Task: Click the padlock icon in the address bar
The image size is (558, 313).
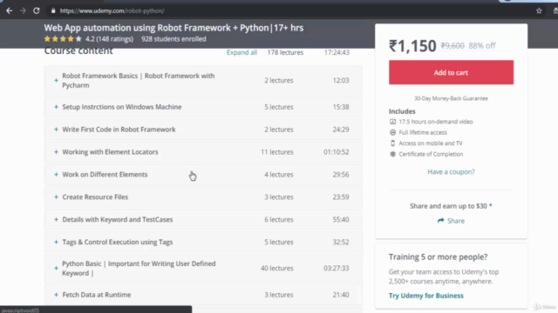Action: click(x=53, y=11)
